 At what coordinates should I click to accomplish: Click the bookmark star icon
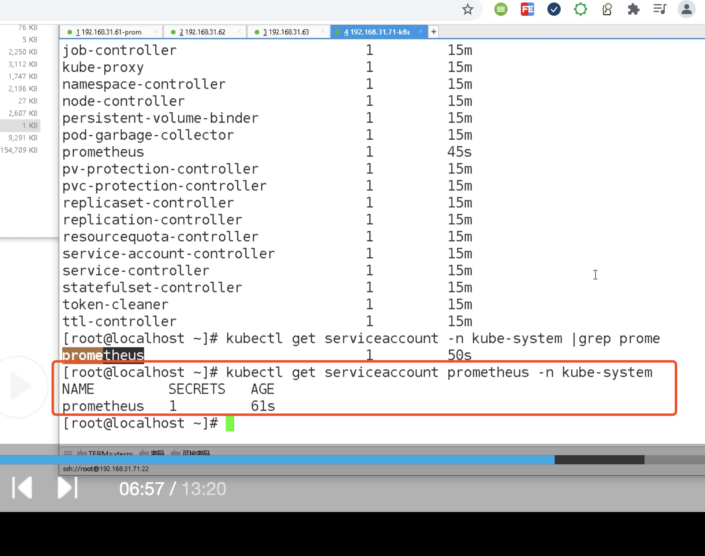tap(467, 9)
